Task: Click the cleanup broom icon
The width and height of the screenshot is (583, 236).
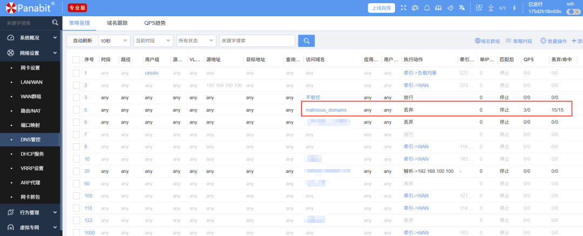Action: (x=450, y=8)
